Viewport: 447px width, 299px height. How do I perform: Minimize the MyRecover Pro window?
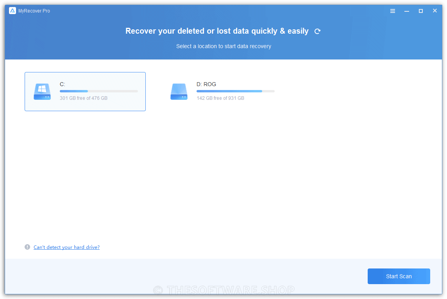click(x=407, y=11)
